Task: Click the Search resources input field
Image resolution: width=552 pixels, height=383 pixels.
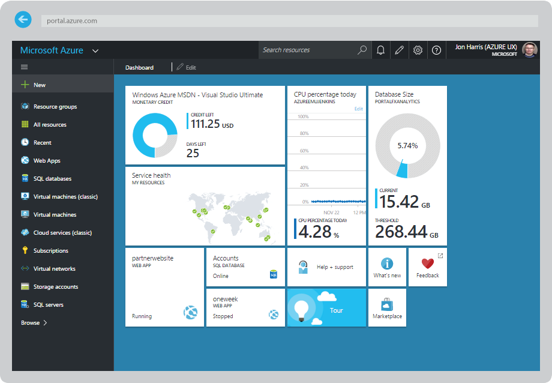Action: click(x=309, y=50)
